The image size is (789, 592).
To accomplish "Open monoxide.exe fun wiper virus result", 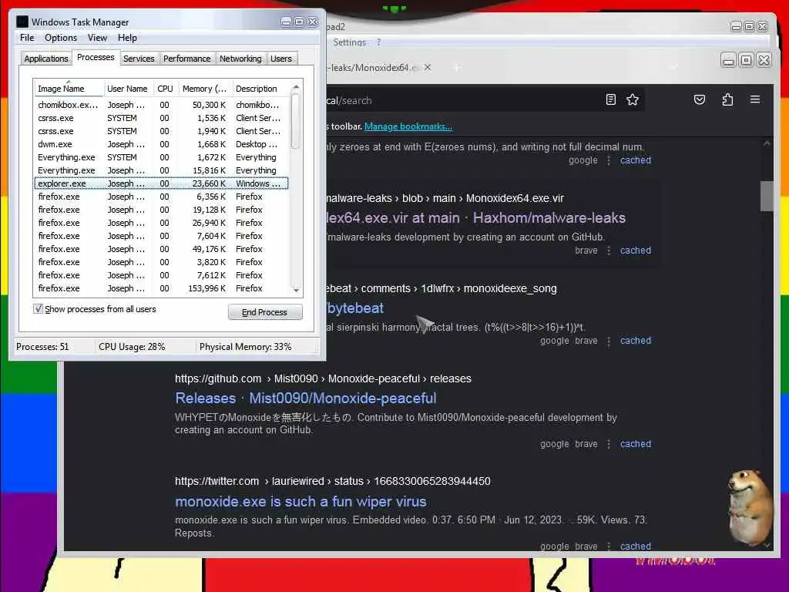I will (300, 501).
